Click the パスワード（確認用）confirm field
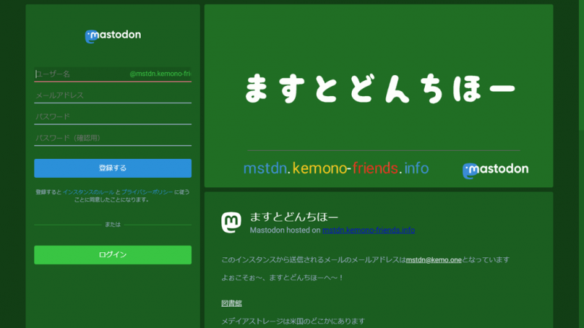Screen dimensions: 584x328 (113, 138)
